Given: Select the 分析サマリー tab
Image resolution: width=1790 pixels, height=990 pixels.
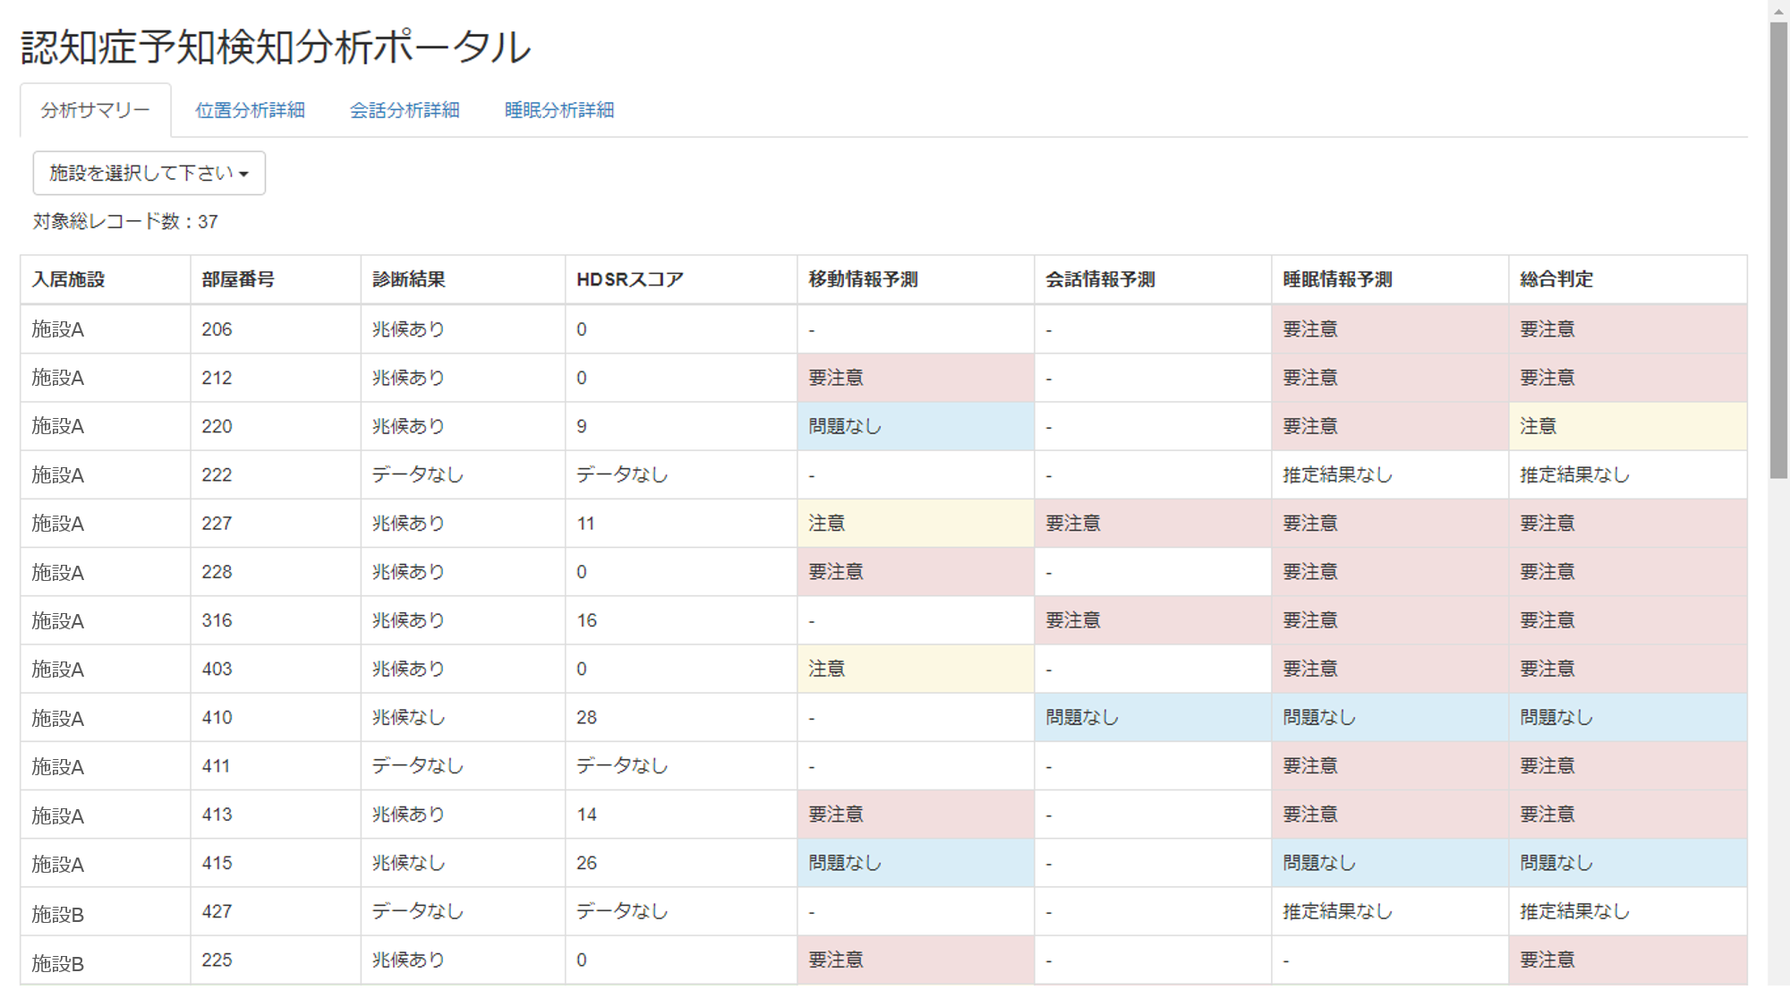Looking at the screenshot, I should [x=95, y=110].
